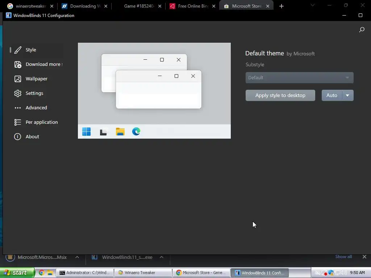The width and height of the screenshot is (371, 278).
Task: Click the WindowBlinds title bar app icon
Action: point(9,15)
